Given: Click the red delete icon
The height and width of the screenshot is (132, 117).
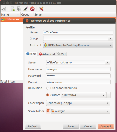Looking at the screenshot, I should [32, 9].
